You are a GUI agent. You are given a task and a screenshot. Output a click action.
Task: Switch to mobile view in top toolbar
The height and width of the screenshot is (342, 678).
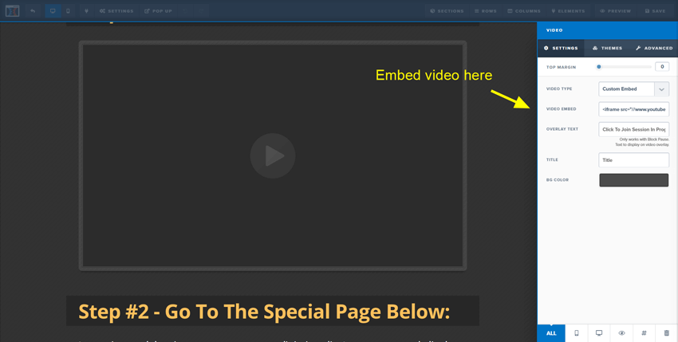68,11
